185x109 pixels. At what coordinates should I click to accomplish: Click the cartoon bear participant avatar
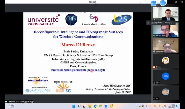(166, 92)
